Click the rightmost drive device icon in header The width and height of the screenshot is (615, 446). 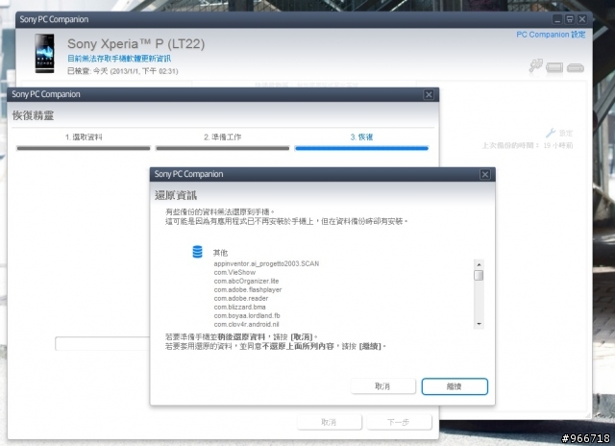click(576, 68)
